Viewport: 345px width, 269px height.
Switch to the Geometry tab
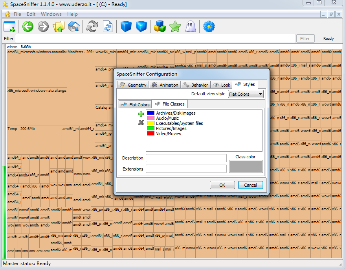(x=133, y=85)
